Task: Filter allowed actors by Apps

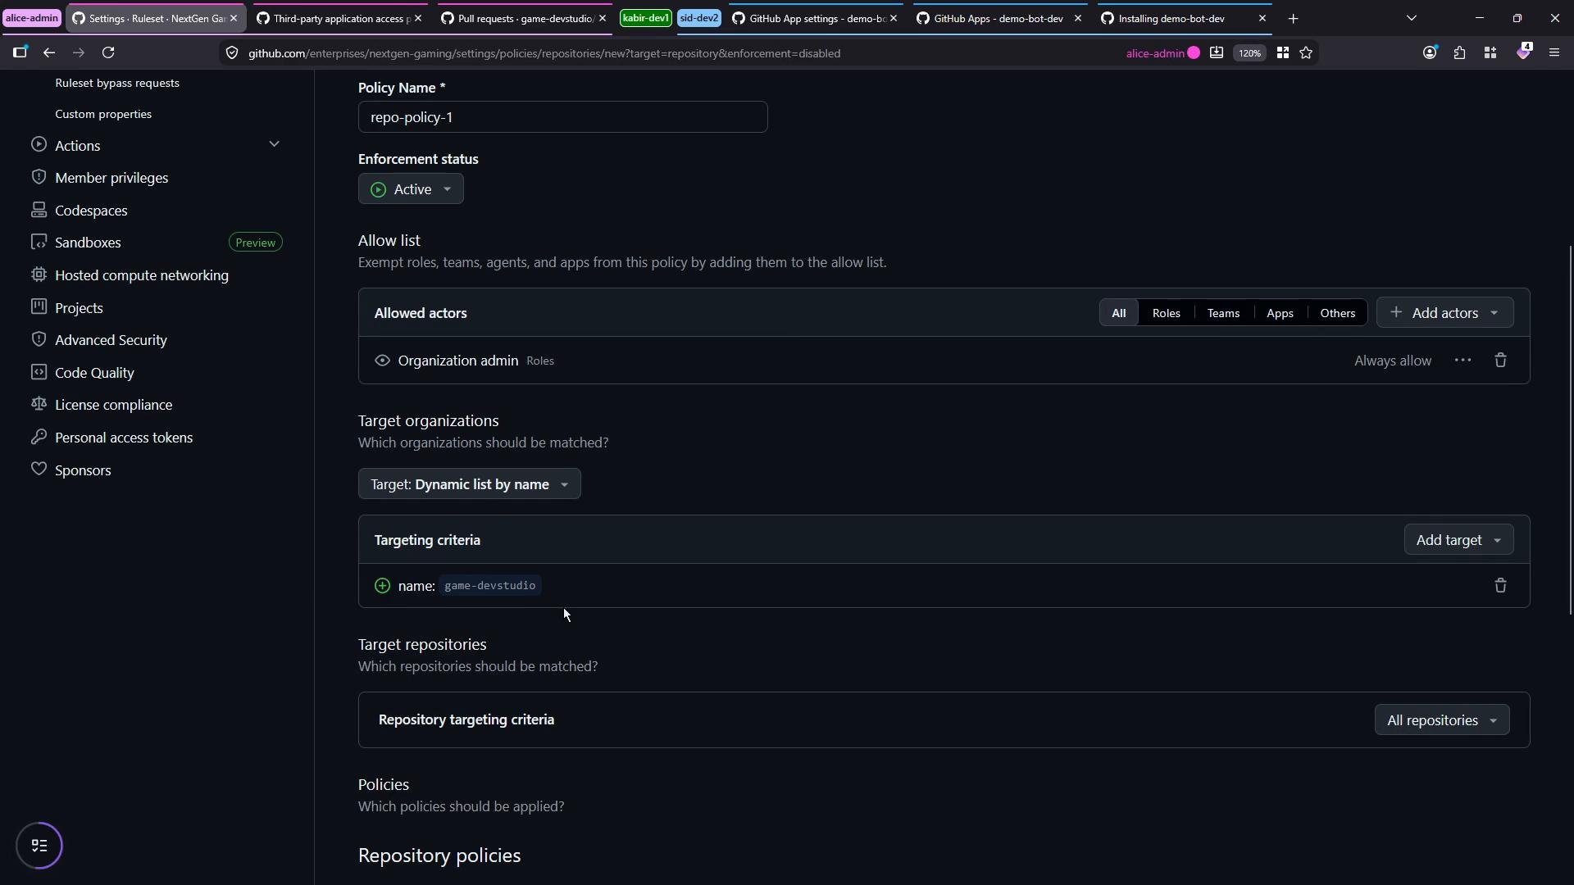Action: (1280, 313)
